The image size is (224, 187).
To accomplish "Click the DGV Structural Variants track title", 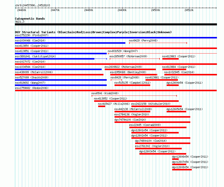I will (x=93, y=32).
